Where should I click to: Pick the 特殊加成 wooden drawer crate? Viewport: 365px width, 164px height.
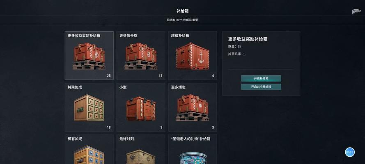tap(89, 108)
